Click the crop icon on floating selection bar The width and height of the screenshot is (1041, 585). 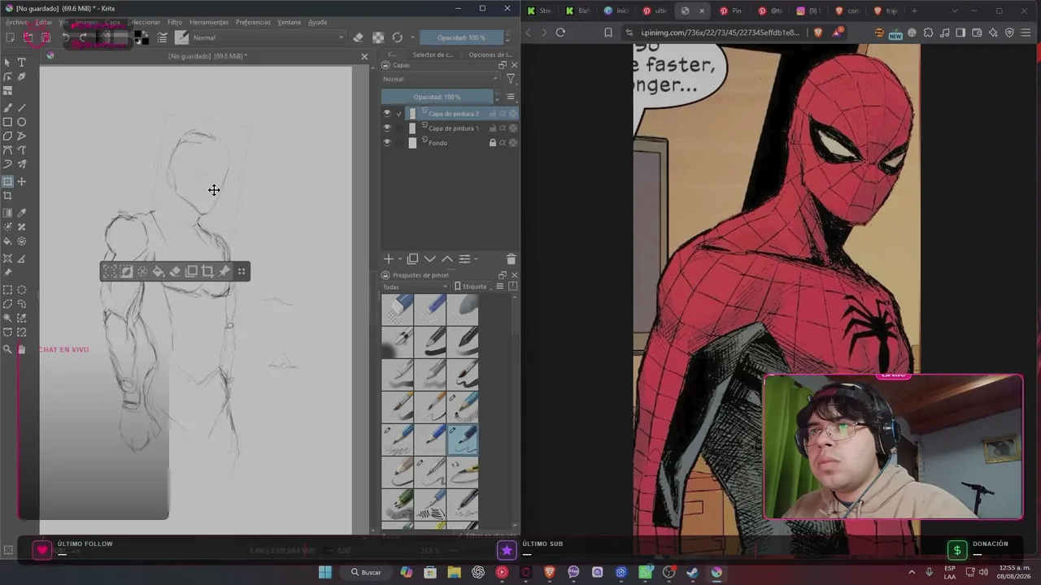click(207, 271)
